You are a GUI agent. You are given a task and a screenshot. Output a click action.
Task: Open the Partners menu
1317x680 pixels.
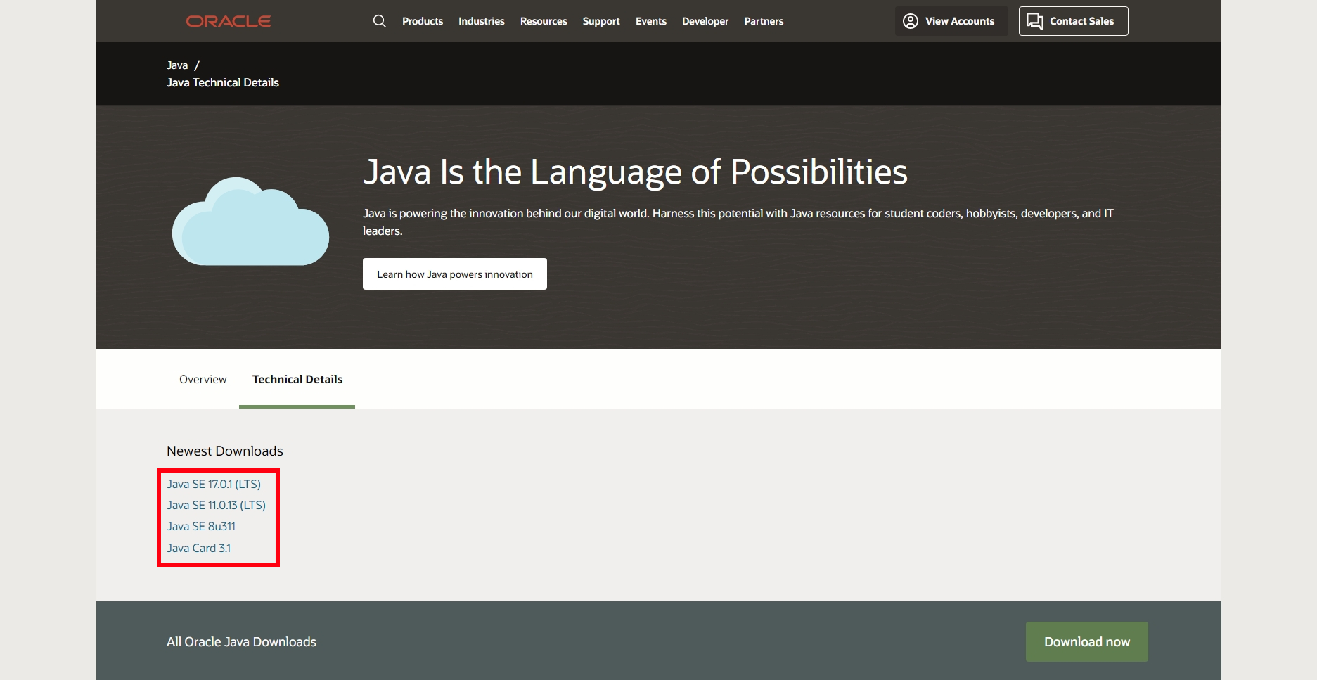(764, 21)
